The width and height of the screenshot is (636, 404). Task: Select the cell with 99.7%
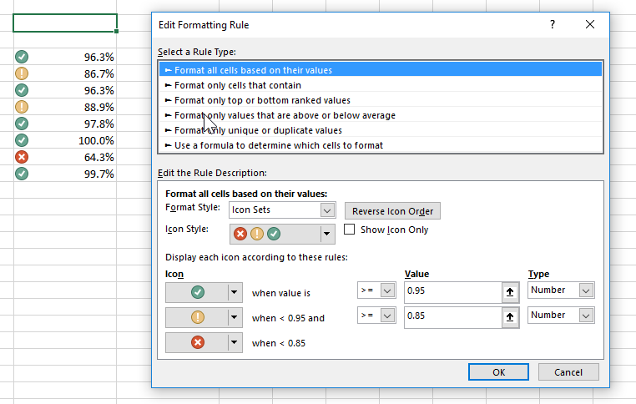point(65,174)
